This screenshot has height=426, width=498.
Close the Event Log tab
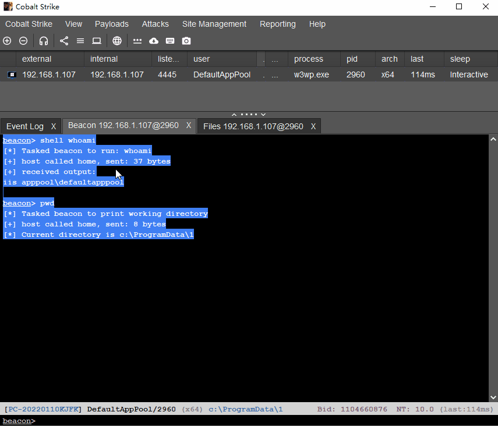(x=54, y=126)
